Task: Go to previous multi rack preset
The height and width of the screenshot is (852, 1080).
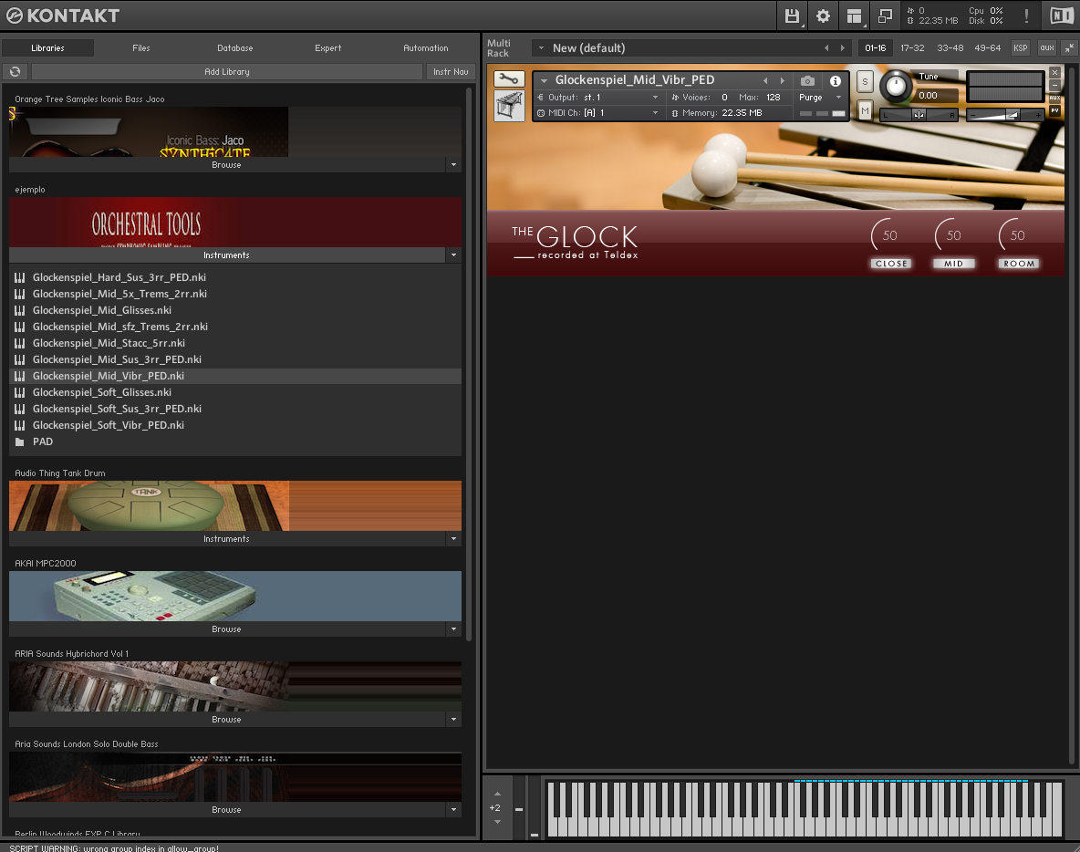Action: click(x=826, y=48)
